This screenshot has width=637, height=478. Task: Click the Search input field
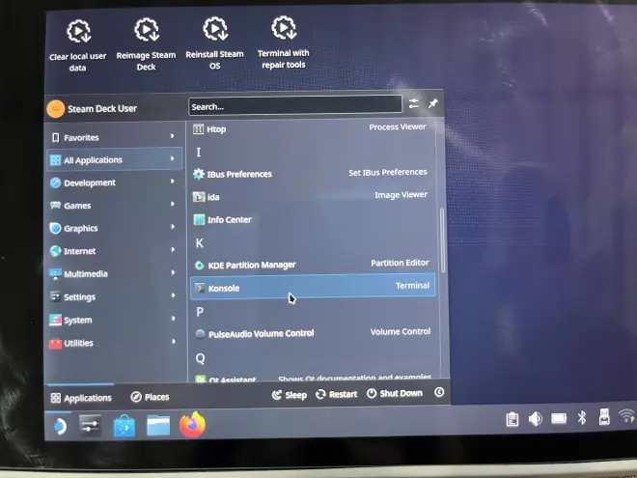[x=295, y=105]
